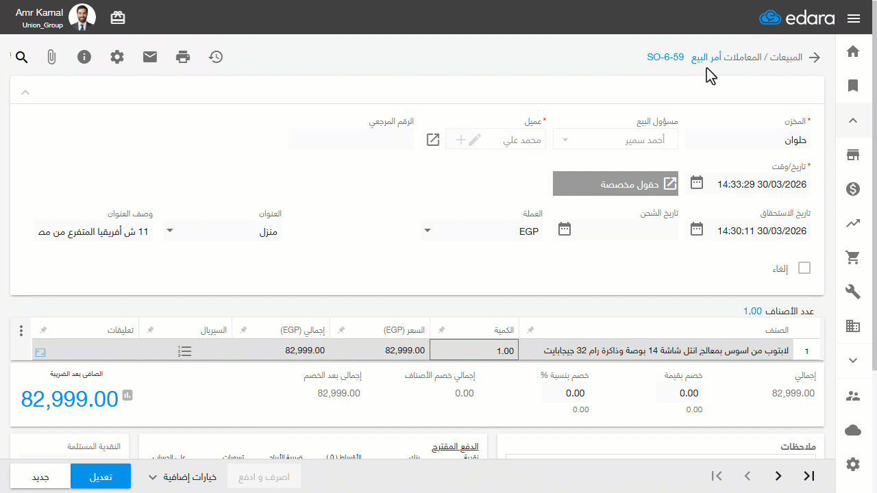The height and width of the screenshot is (493, 877).
Task: Open the dollar sign sidebar icon
Action: click(853, 189)
